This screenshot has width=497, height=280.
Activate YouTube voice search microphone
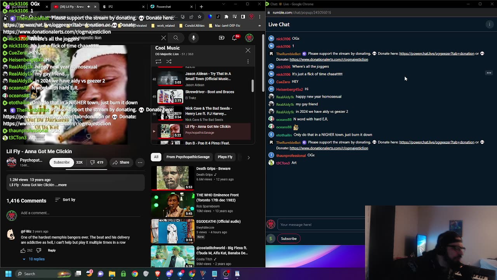click(193, 38)
